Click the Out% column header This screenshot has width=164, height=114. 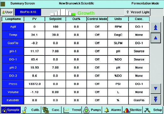click(76, 19)
